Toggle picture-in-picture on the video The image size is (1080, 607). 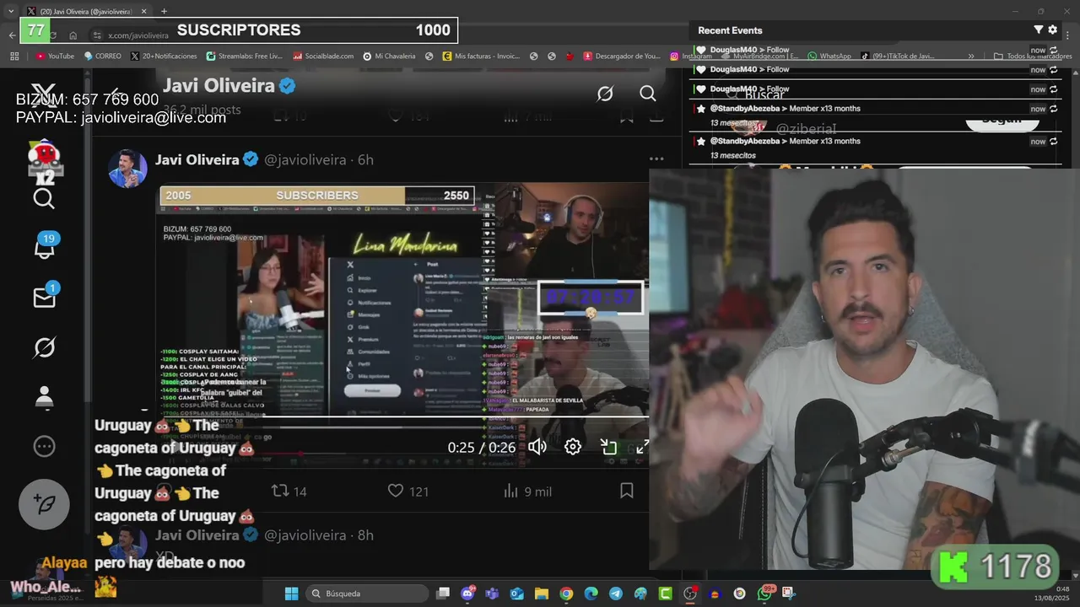click(x=608, y=447)
